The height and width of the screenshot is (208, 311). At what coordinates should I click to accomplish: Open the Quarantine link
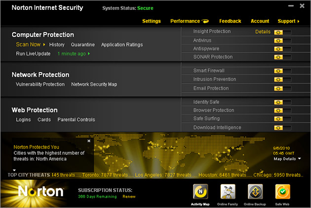pyautogui.click(x=83, y=45)
